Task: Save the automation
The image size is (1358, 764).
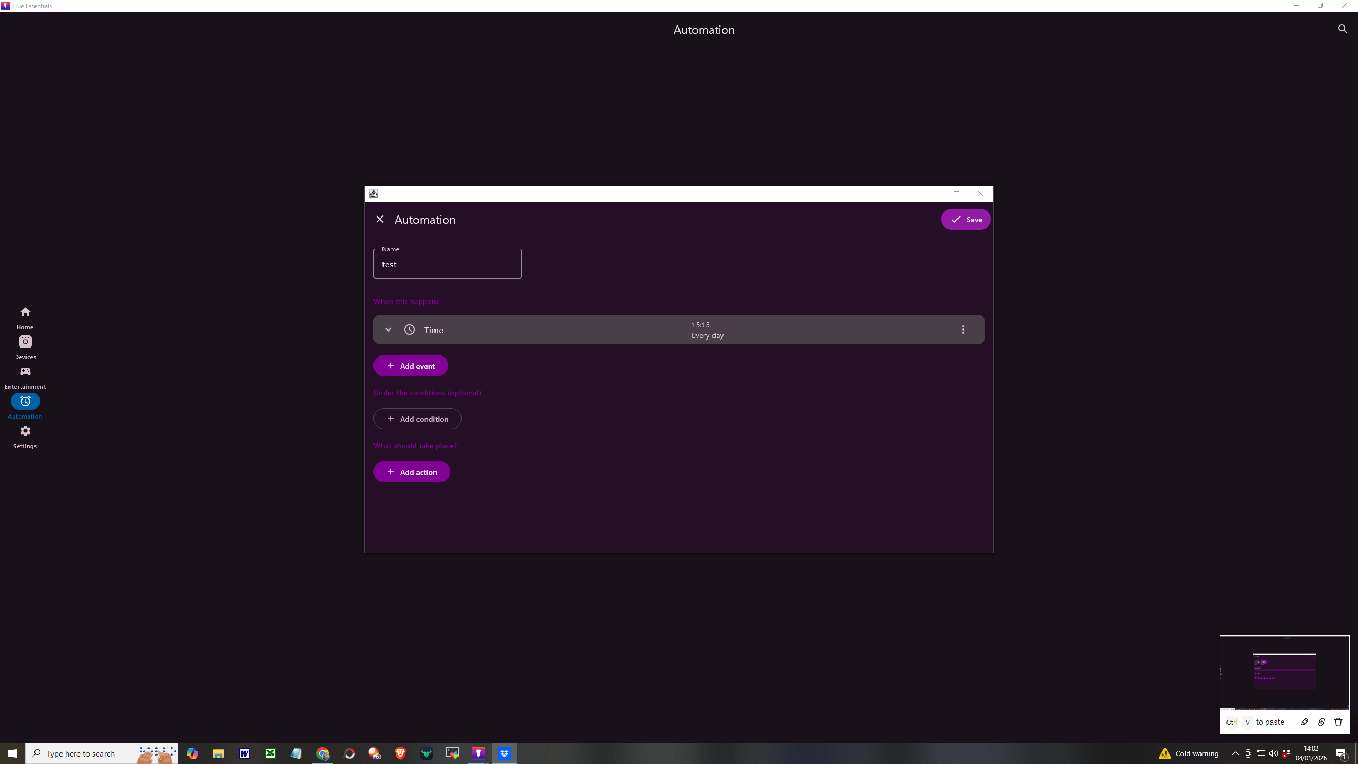Action: point(965,219)
